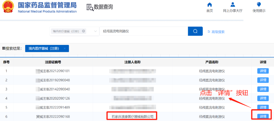
Task: Open 详情 for row 2
Action: 263,80
